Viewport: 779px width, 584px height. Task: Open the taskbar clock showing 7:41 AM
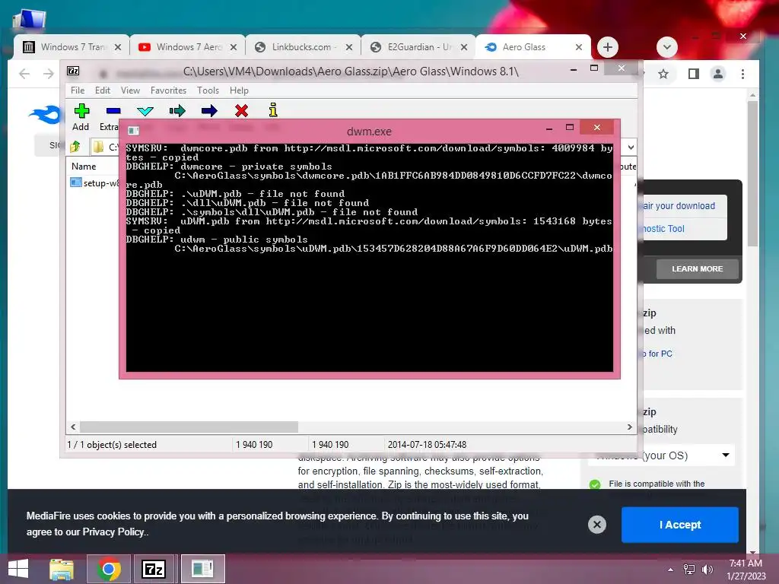tap(746, 570)
